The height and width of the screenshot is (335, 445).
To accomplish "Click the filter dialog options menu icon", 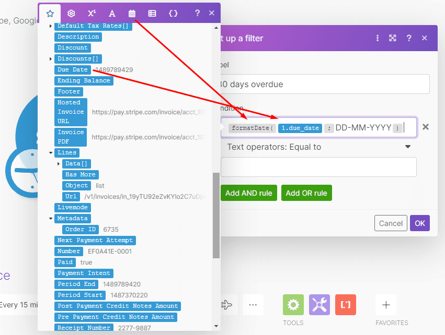I will coord(378,38).
